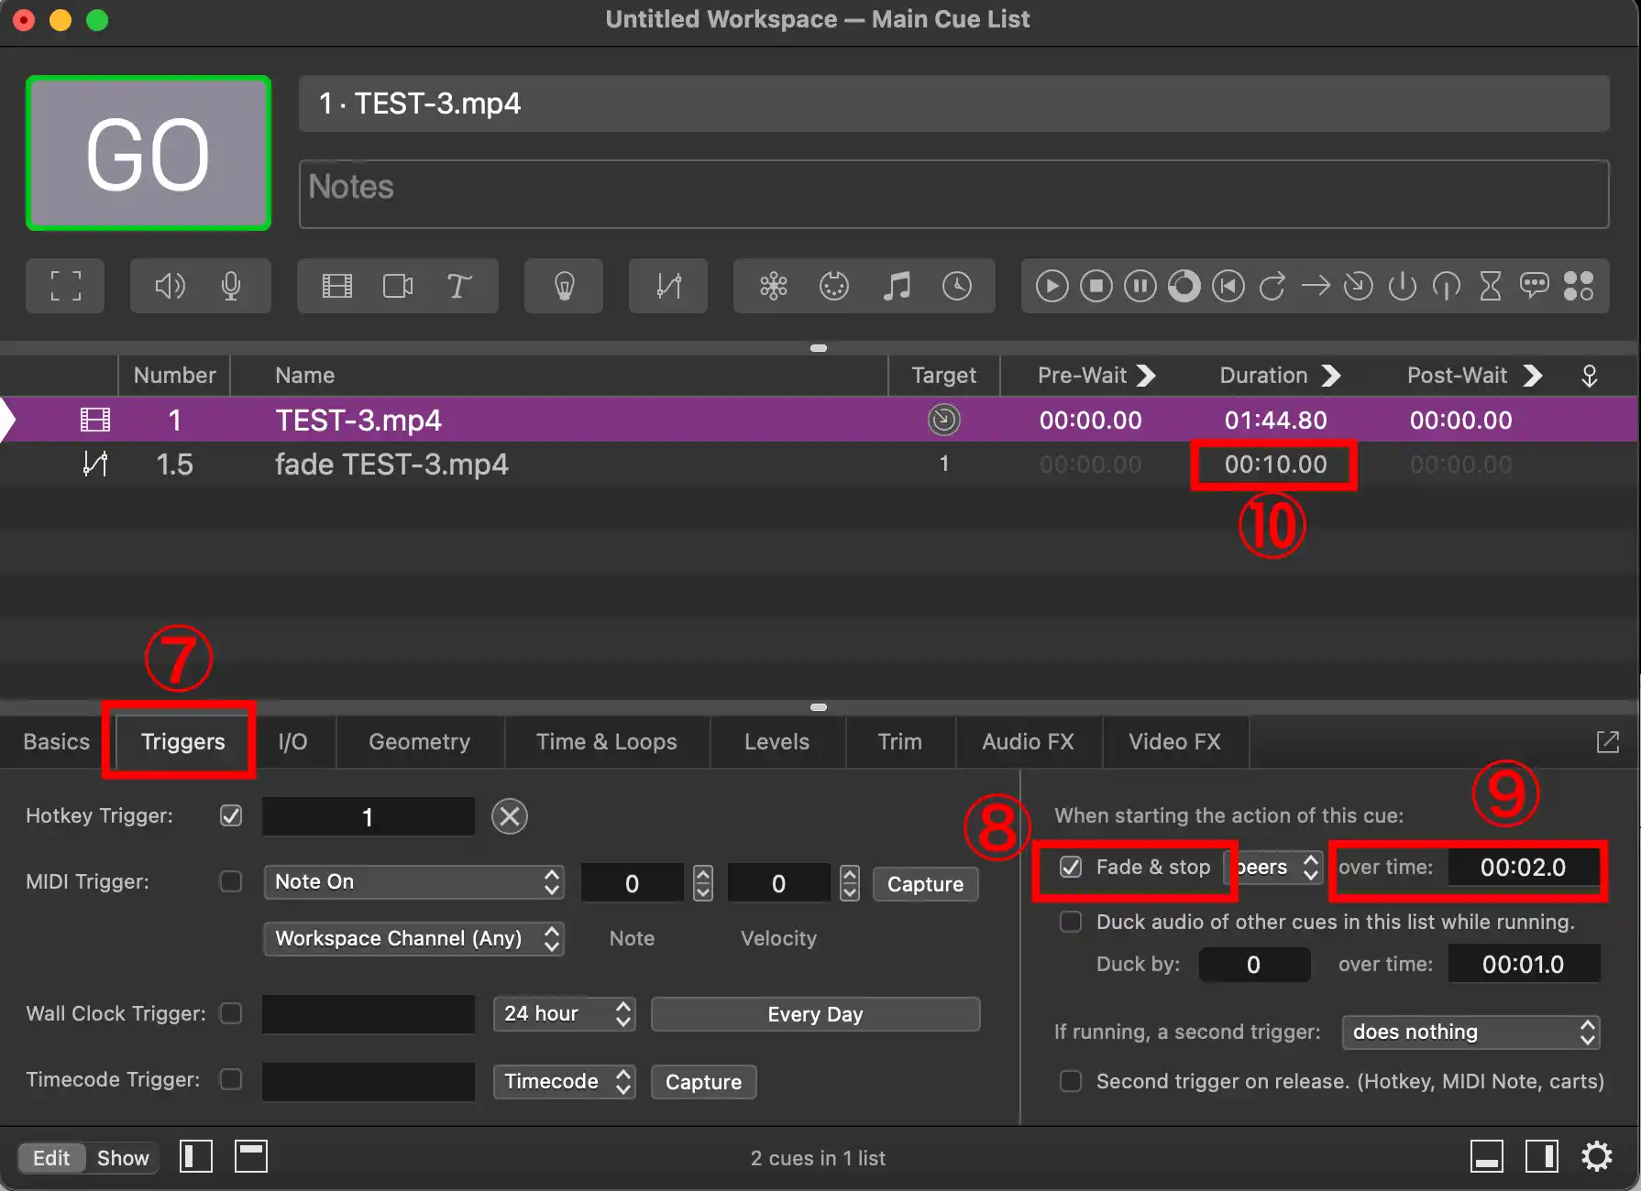Clear the hotkey trigger with the X button
Image resolution: width=1641 pixels, height=1191 pixels.
coord(510,816)
